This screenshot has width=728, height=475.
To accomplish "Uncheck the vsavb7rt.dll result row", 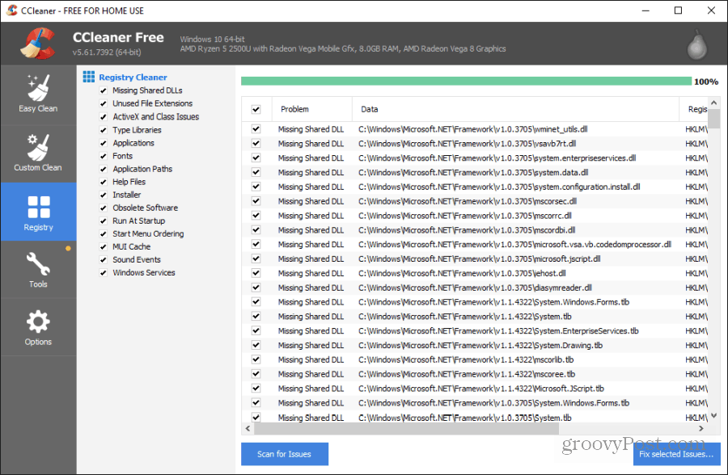I will [256, 143].
